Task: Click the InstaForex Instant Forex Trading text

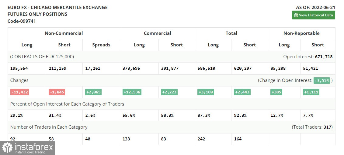Action: [x=33, y=149]
